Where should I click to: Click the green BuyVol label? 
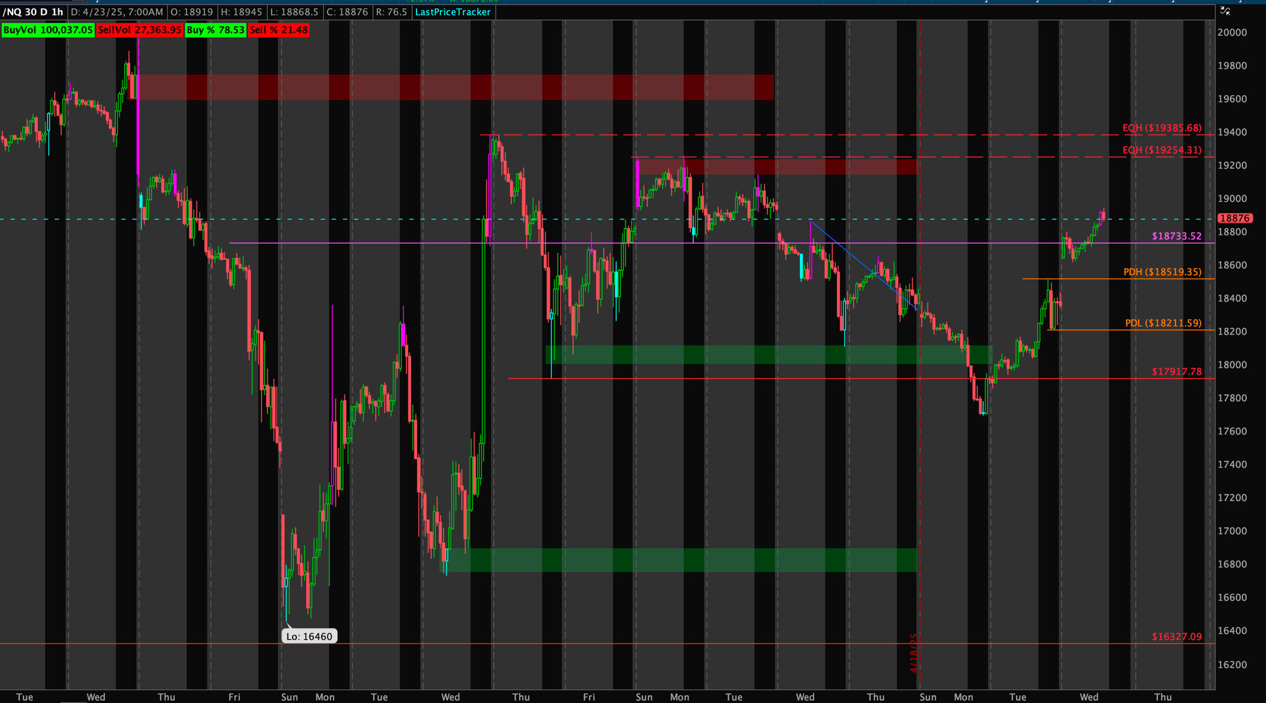pyautogui.click(x=48, y=30)
